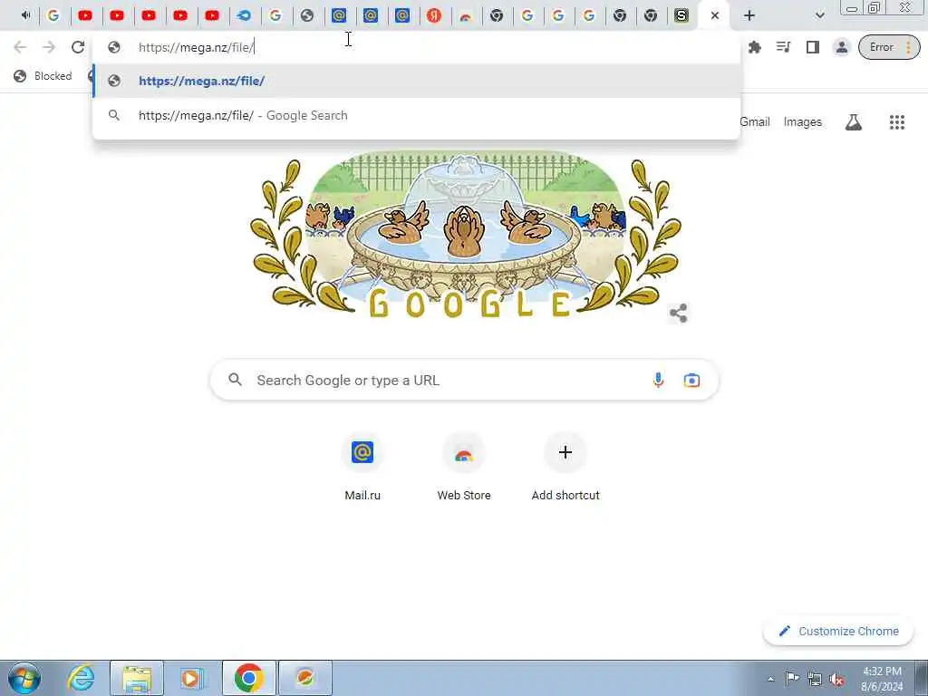Open the media controls toolbar icon

[x=783, y=47]
